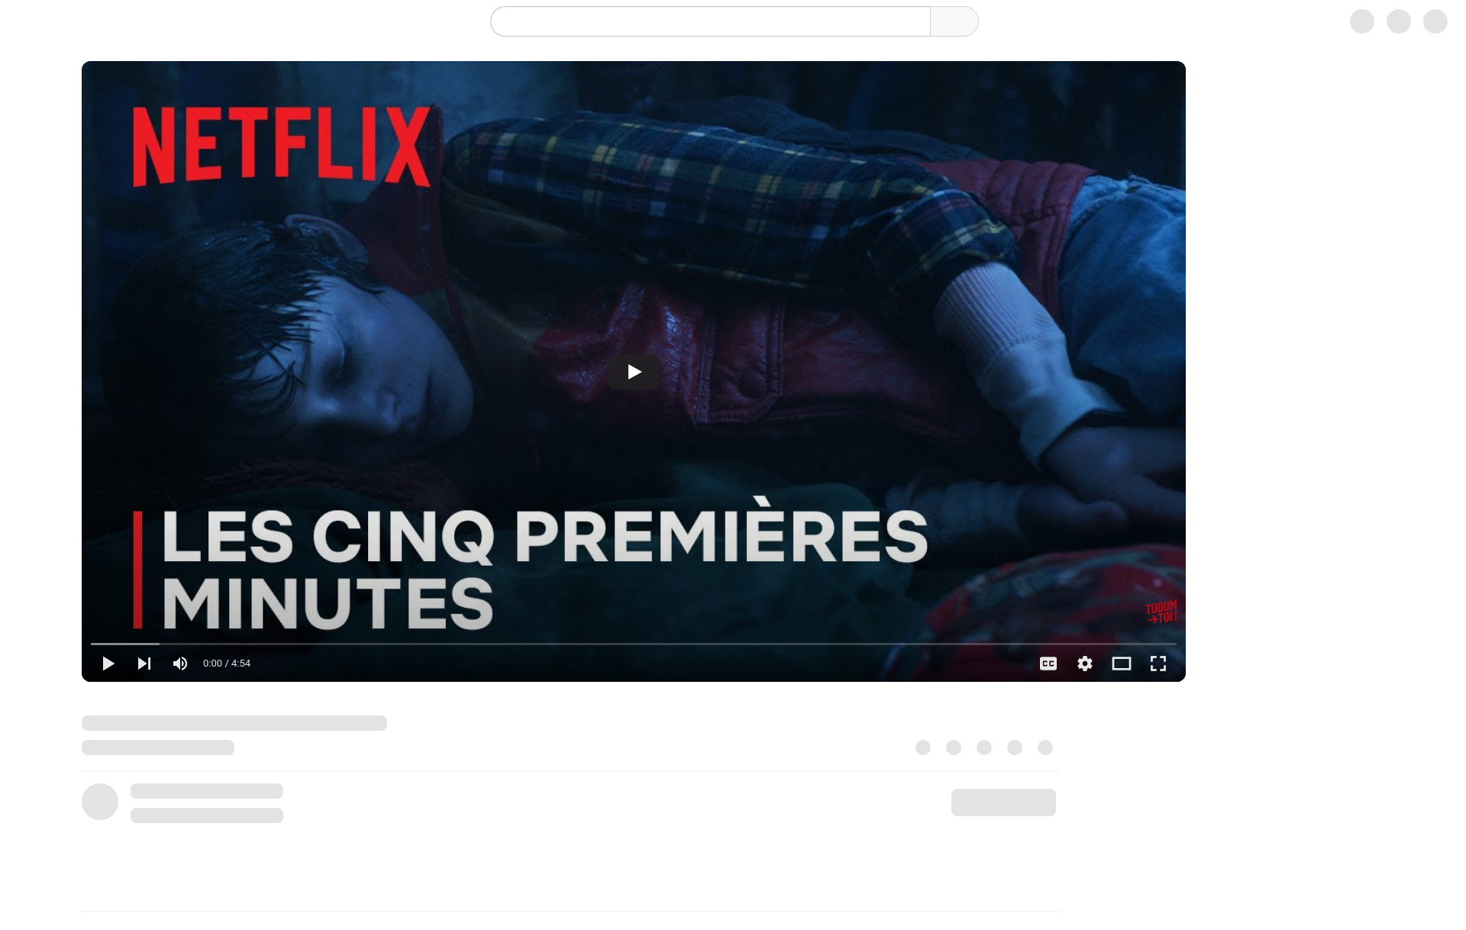Image resolution: width=1466 pixels, height=930 pixels.
Task: Click the play button in the control bar
Action: click(x=108, y=664)
